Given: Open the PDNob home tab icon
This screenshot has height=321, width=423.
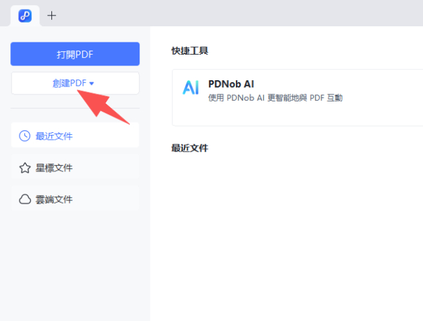Looking at the screenshot, I should click(25, 15).
